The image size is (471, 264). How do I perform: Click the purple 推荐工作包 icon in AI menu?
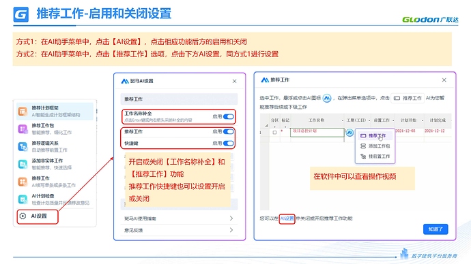(x=23, y=129)
